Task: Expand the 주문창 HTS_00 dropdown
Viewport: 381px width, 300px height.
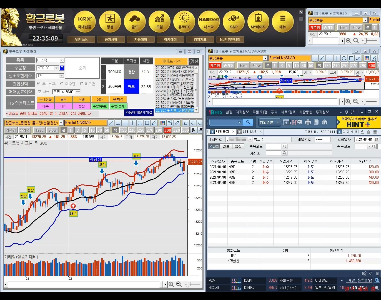Action: (x=57, y=68)
